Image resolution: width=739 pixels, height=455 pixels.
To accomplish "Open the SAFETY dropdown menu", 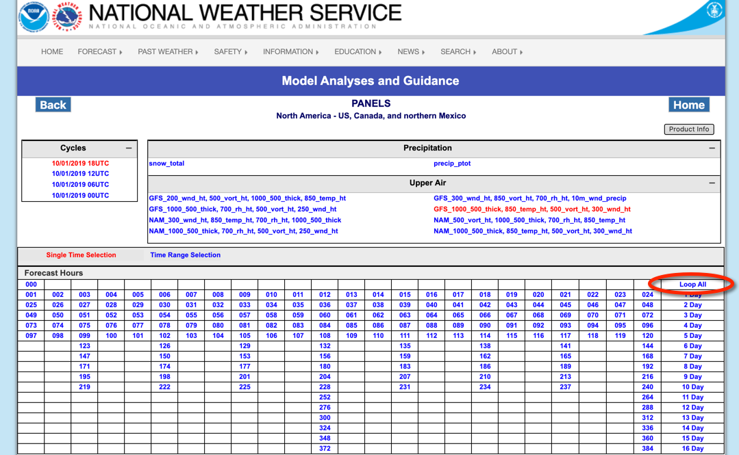I will pos(230,52).
